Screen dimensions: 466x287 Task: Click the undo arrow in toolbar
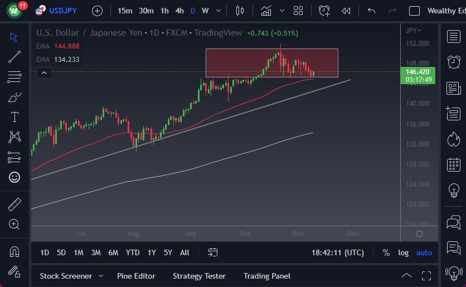pos(372,11)
